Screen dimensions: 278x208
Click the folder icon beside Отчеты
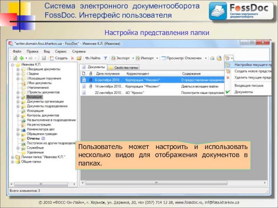(x=23, y=139)
